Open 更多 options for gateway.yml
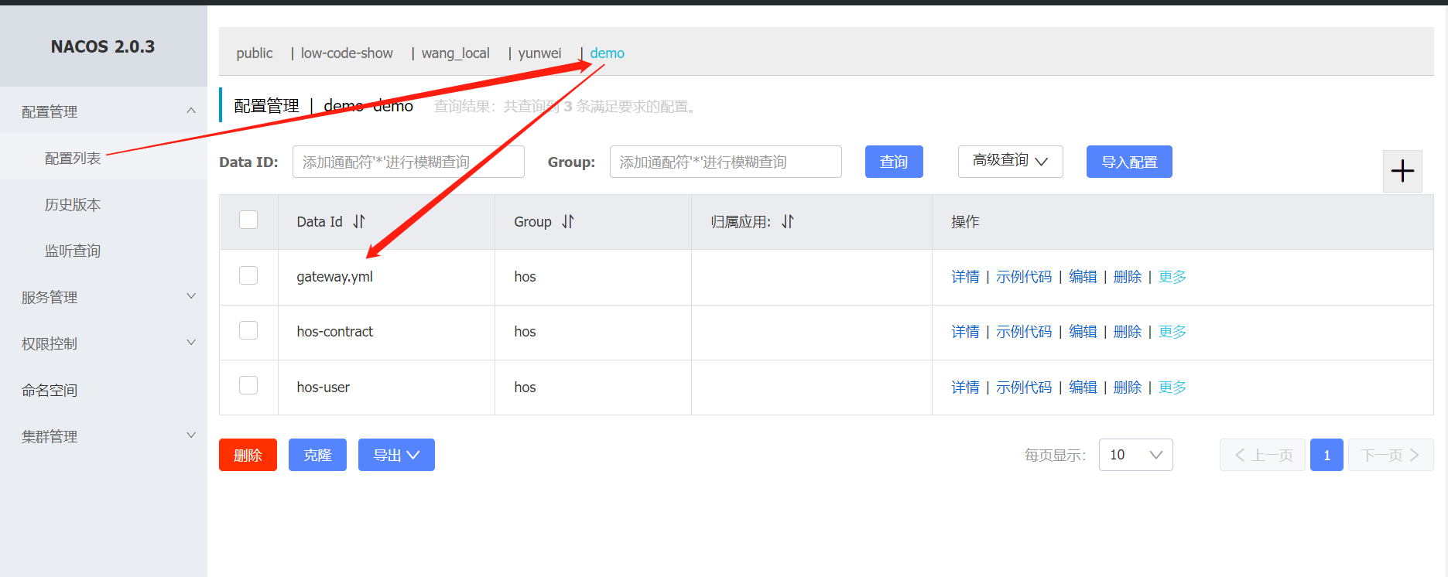 tap(1172, 277)
